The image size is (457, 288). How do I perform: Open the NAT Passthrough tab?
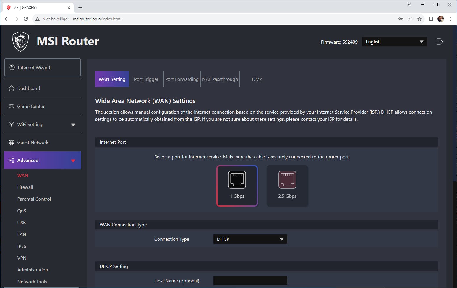[x=220, y=79]
